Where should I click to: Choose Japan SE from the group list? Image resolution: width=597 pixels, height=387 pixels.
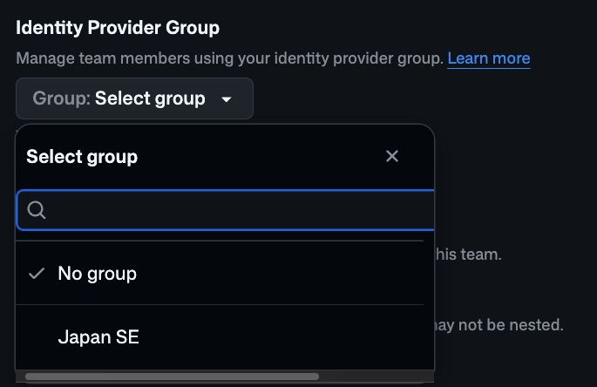(x=220, y=337)
